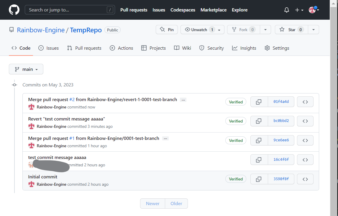Click the Older pagination button
This screenshot has width=338, height=216.
pyautogui.click(x=176, y=204)
